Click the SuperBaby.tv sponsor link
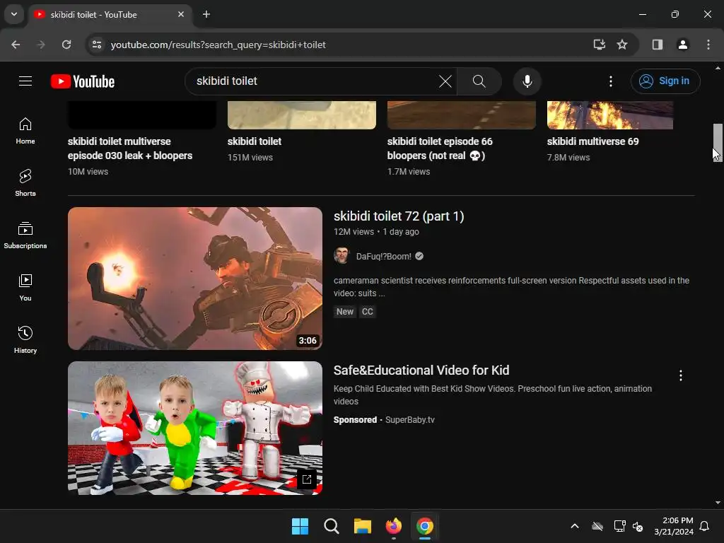This screenshot has height=543, width=724. 410,420
